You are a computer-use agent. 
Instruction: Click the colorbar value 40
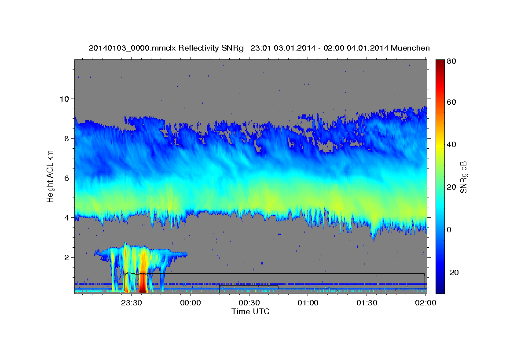451,144
